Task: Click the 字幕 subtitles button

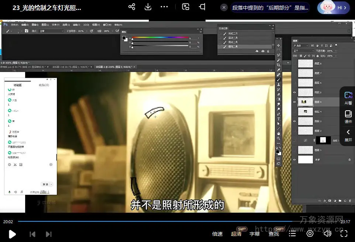Action: point(255,234)
